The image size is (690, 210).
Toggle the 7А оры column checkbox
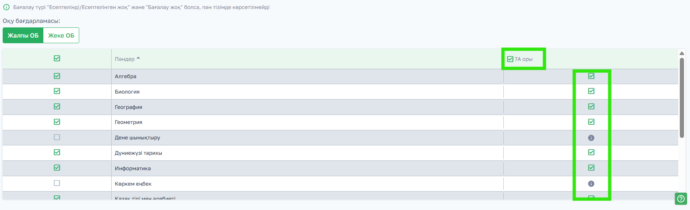tap(510, 59)
